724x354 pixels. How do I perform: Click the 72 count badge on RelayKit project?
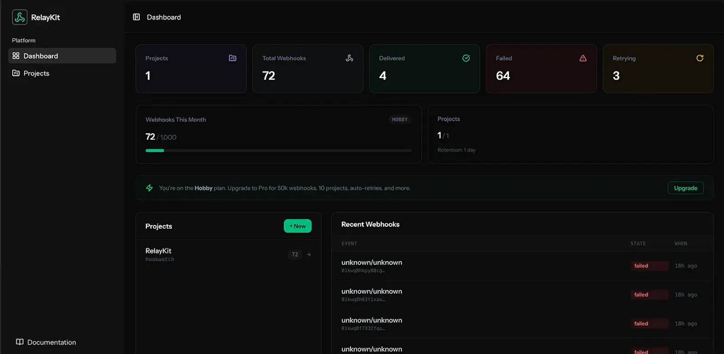[295, 255]
